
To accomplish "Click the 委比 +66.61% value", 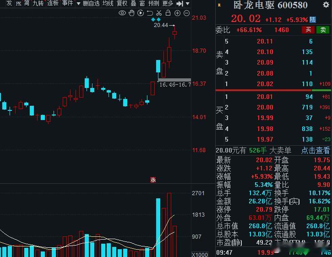I will point(249,30).
